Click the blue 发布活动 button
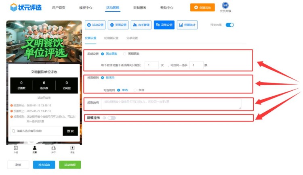 click(x=44, y=165)
